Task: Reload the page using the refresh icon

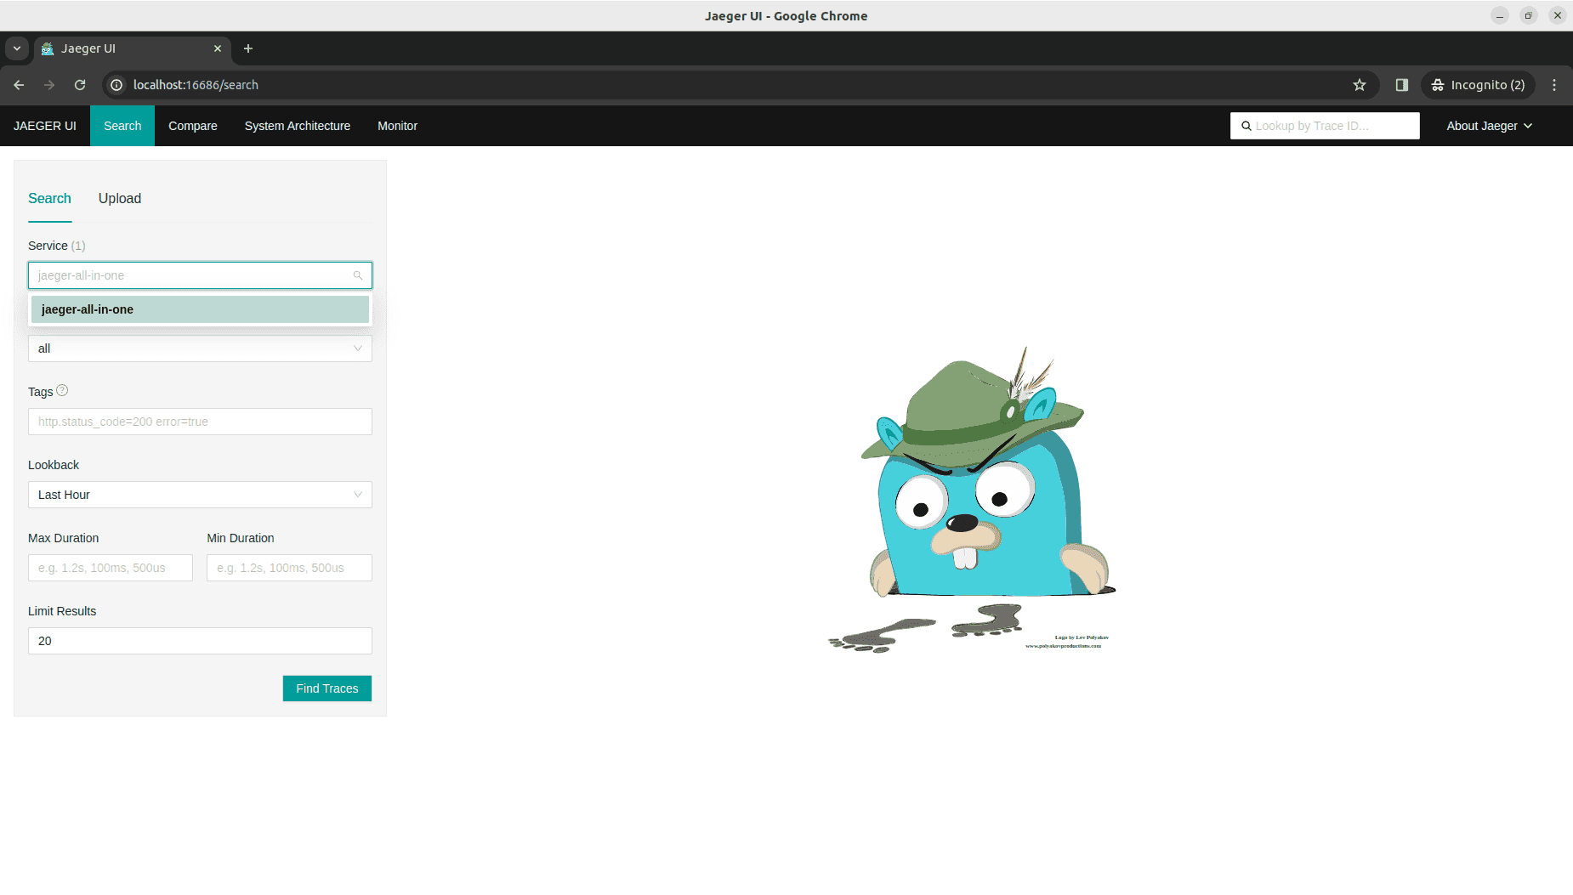Action: pos(80,85)
